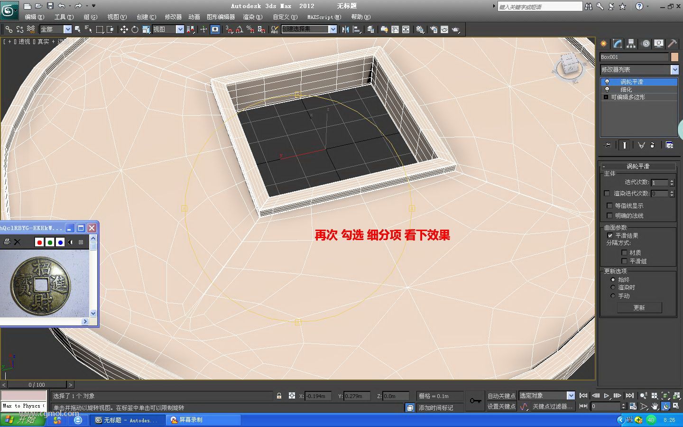Open the 编辑(E) menu
Viewport: 683px width, 427px height.
[x=34, y=17]
